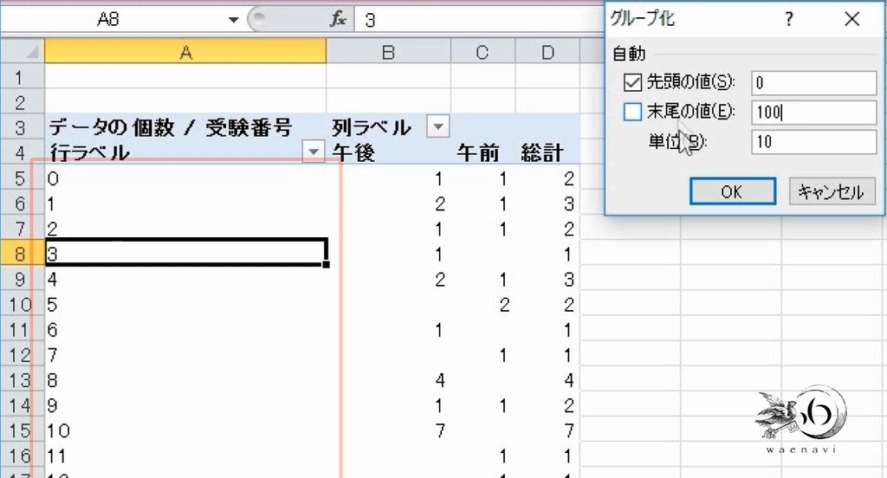Open the Name Box dropdown arrow
The image size is (887, 478).
(233, 20)
